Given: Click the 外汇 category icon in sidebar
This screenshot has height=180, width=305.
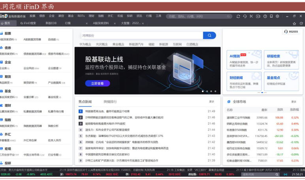Looking at the screenshot, I should tap(2, 134).
